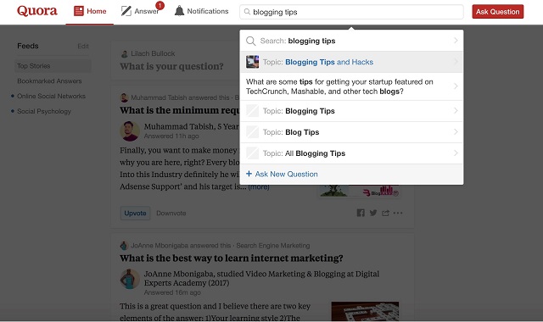Select Topic: Blogging Tips suggestion
This screenshot has height=322, width=543.
(x=351, y=111)
